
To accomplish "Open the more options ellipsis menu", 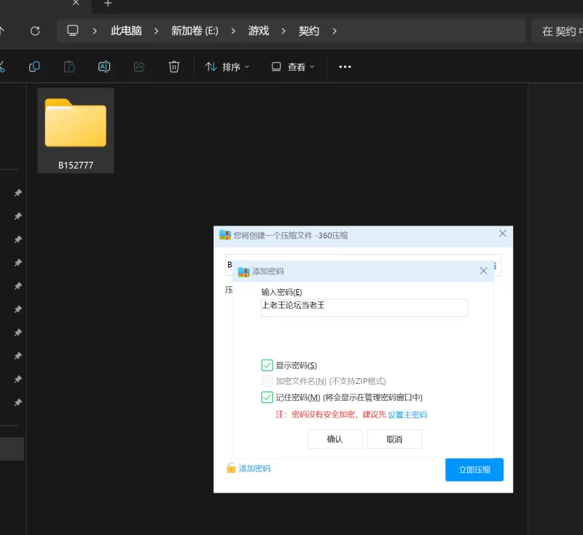I will pos(345,66).
